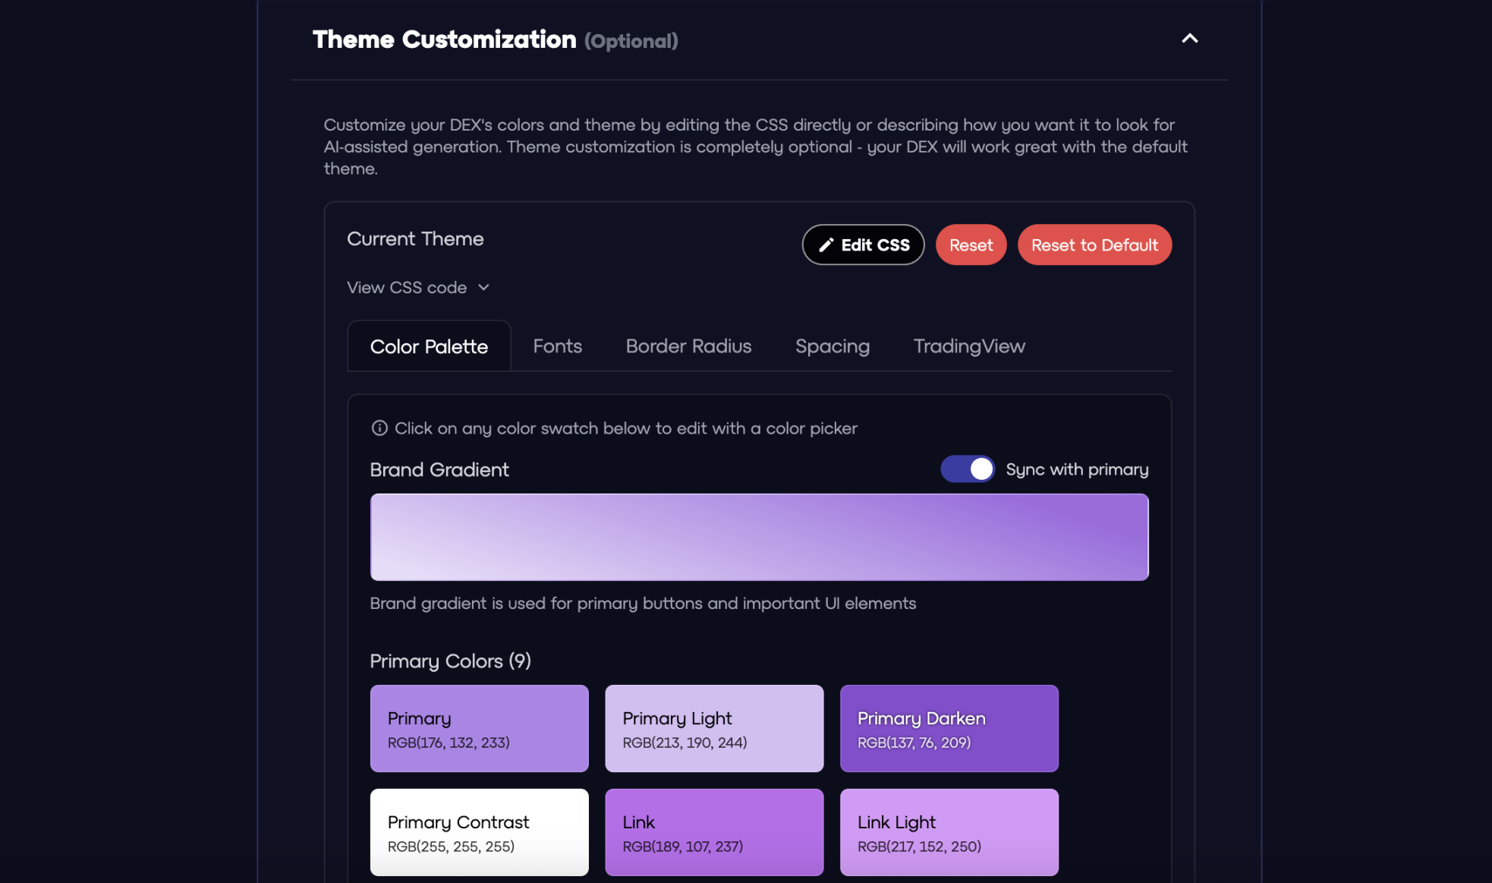Click the Reset to Default button

click(1094, 245)
